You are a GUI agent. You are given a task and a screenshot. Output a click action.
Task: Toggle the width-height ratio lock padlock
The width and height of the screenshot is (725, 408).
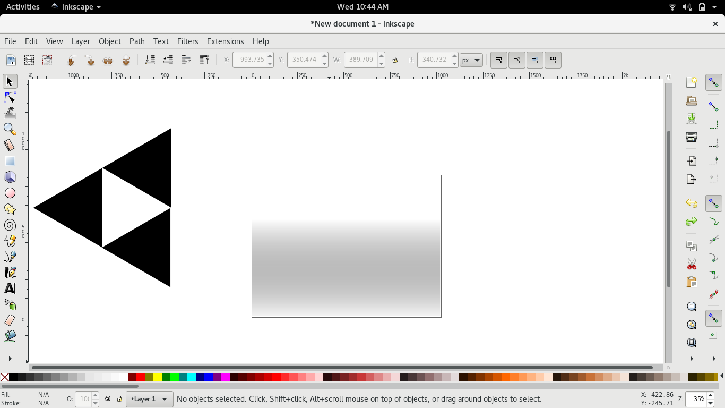[x=395, y=60]
